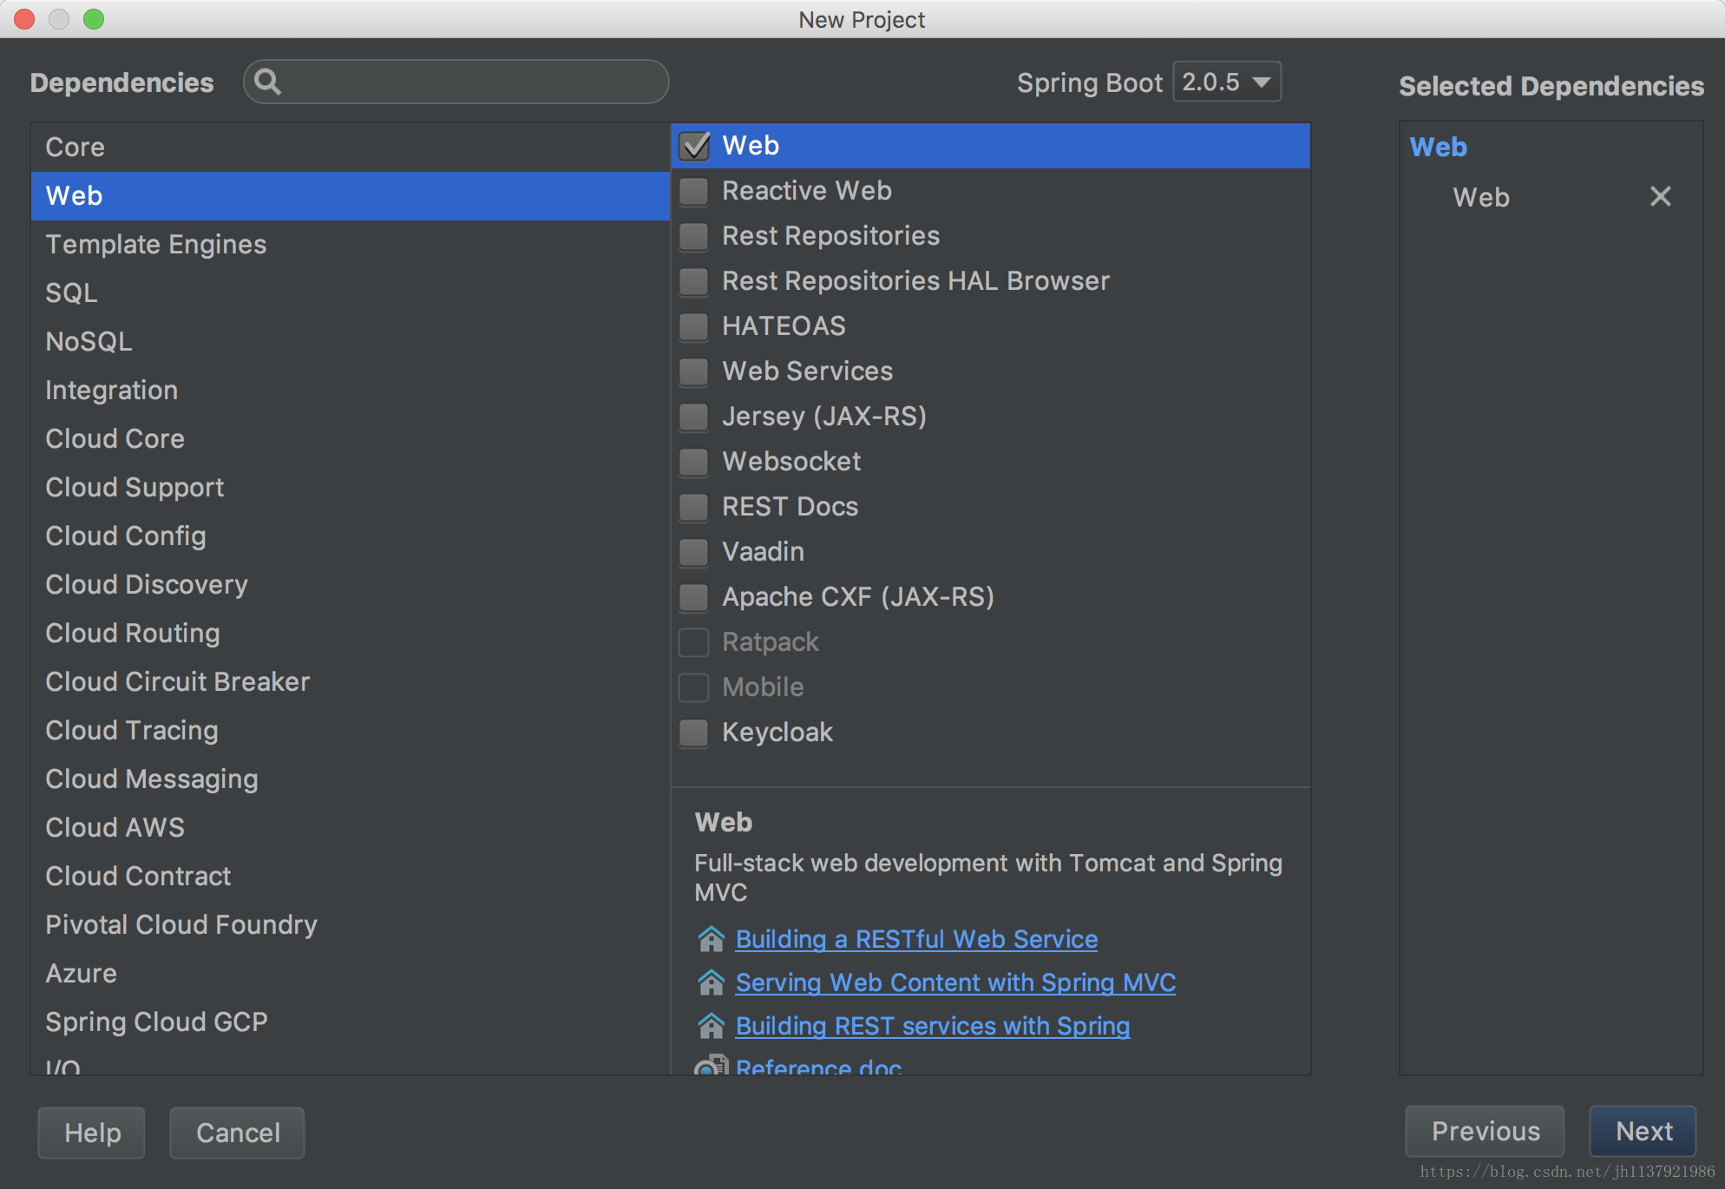Select the Core category
Viewport: 1725px width, 1189px height.
(x=351, y=148)
